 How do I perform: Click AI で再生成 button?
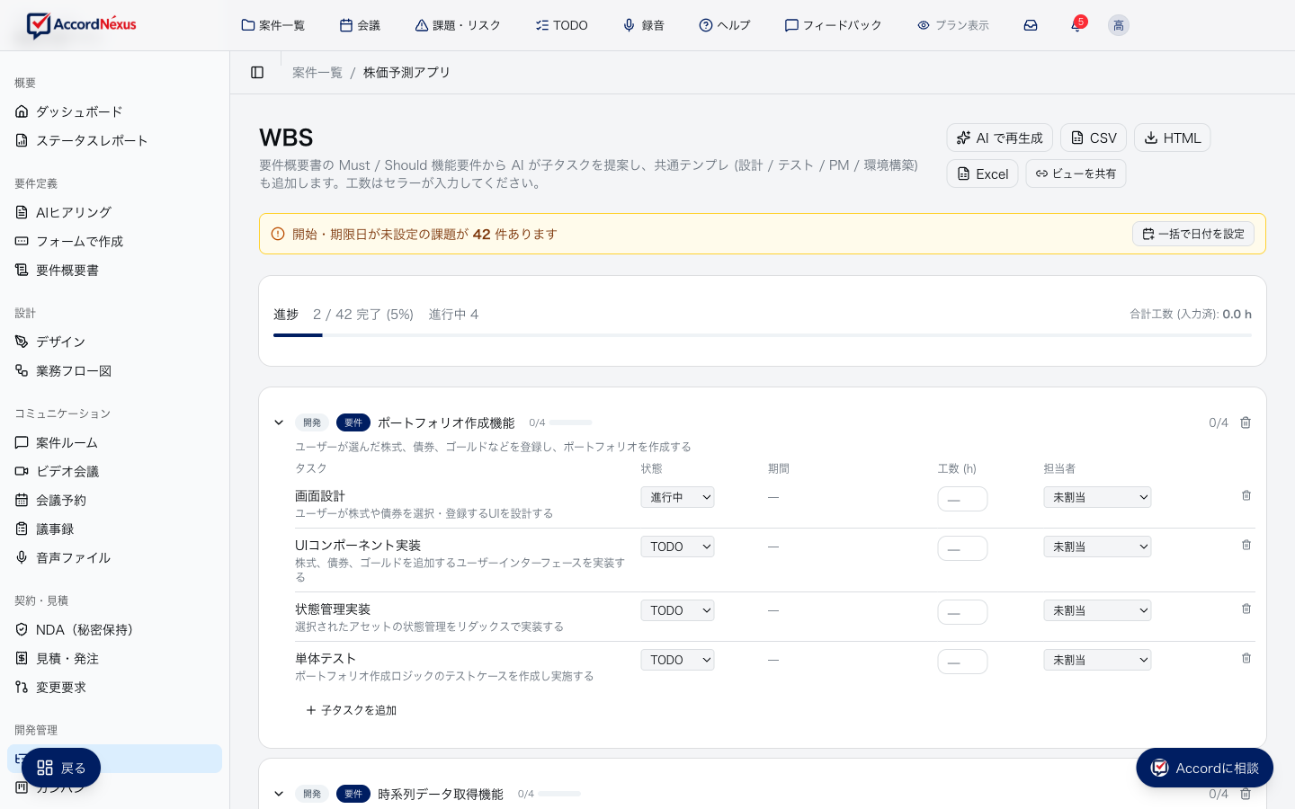(999, 138)
